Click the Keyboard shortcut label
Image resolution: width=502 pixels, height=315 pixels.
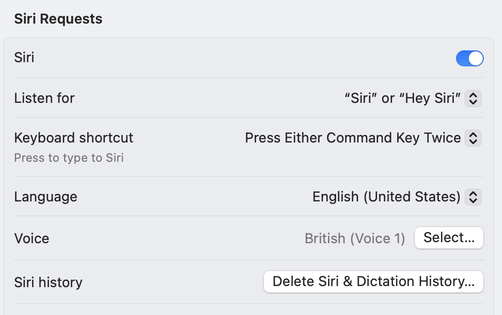73,138
